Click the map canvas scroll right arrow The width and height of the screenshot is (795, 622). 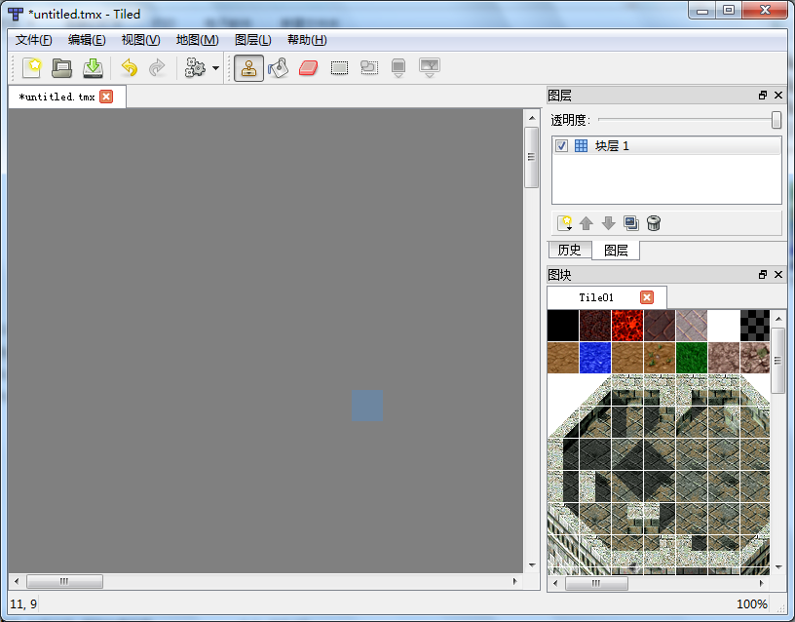pos(515,581)
